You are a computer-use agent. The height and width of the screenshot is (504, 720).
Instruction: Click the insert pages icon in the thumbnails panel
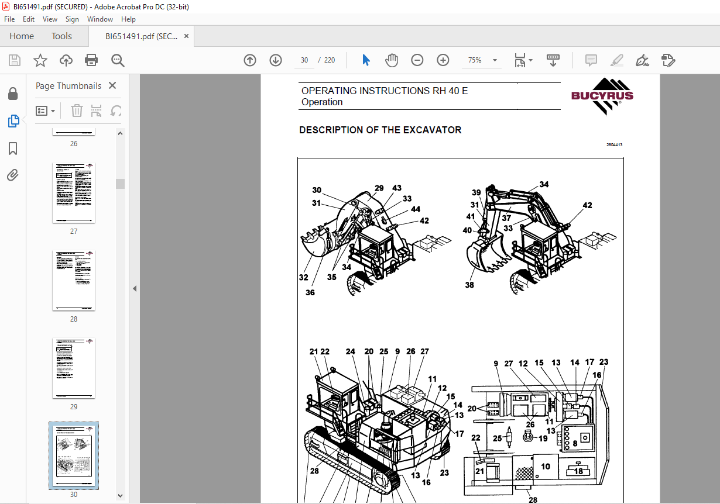click(x=97, y=111)
